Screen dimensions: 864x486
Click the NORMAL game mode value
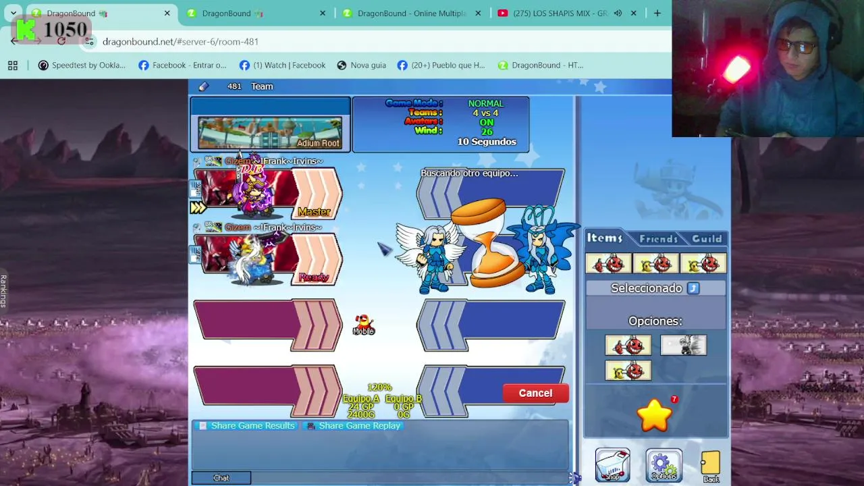(x=486, y=104)
